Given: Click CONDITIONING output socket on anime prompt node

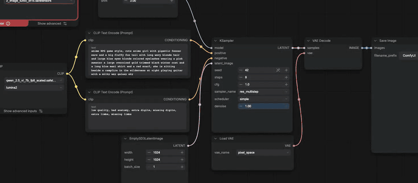Looking at the screenshot, I should (x=190, y=40).
